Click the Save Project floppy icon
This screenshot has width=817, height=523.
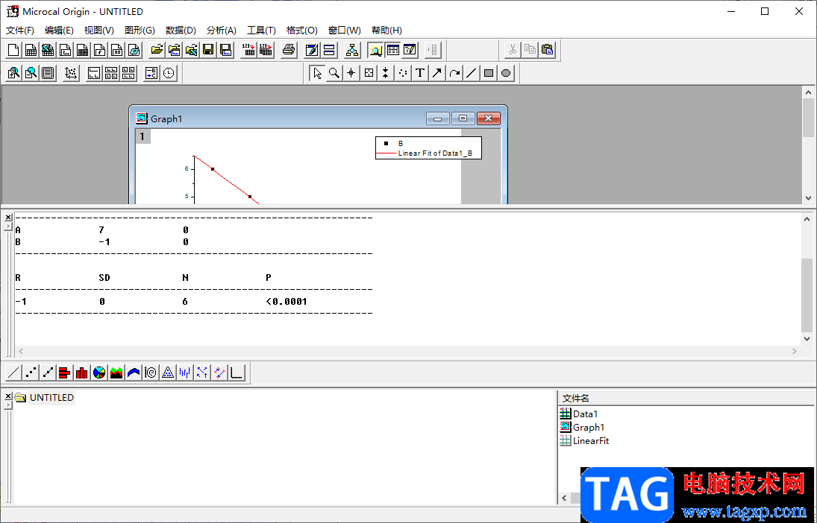coord(208,50)
